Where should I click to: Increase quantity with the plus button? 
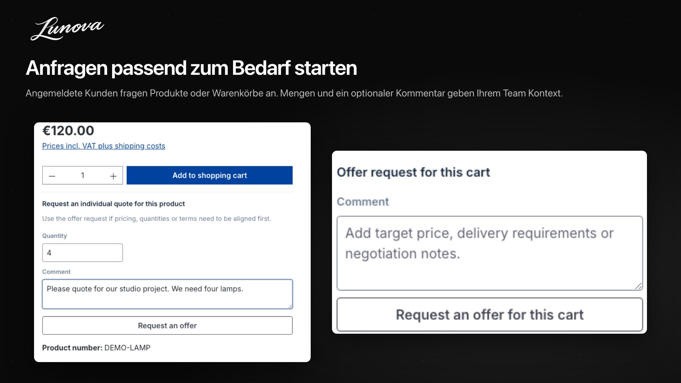click(x=113, y=176)
